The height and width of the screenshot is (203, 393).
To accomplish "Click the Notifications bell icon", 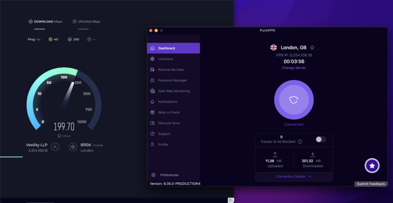I will pos(152,102).
